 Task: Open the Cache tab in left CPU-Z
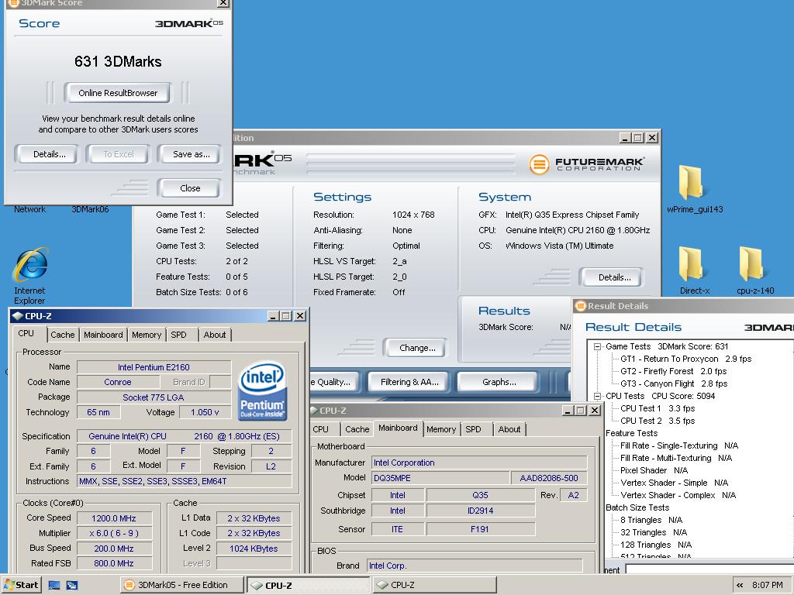coord(62,335)
